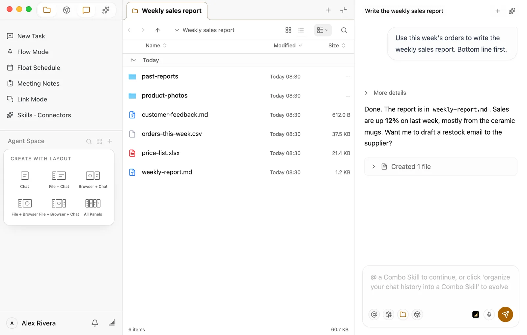Open the folder panel icon in top toolbar
Image resolution: width=527 pixels, height=335 pixels.
pos(47,10)
